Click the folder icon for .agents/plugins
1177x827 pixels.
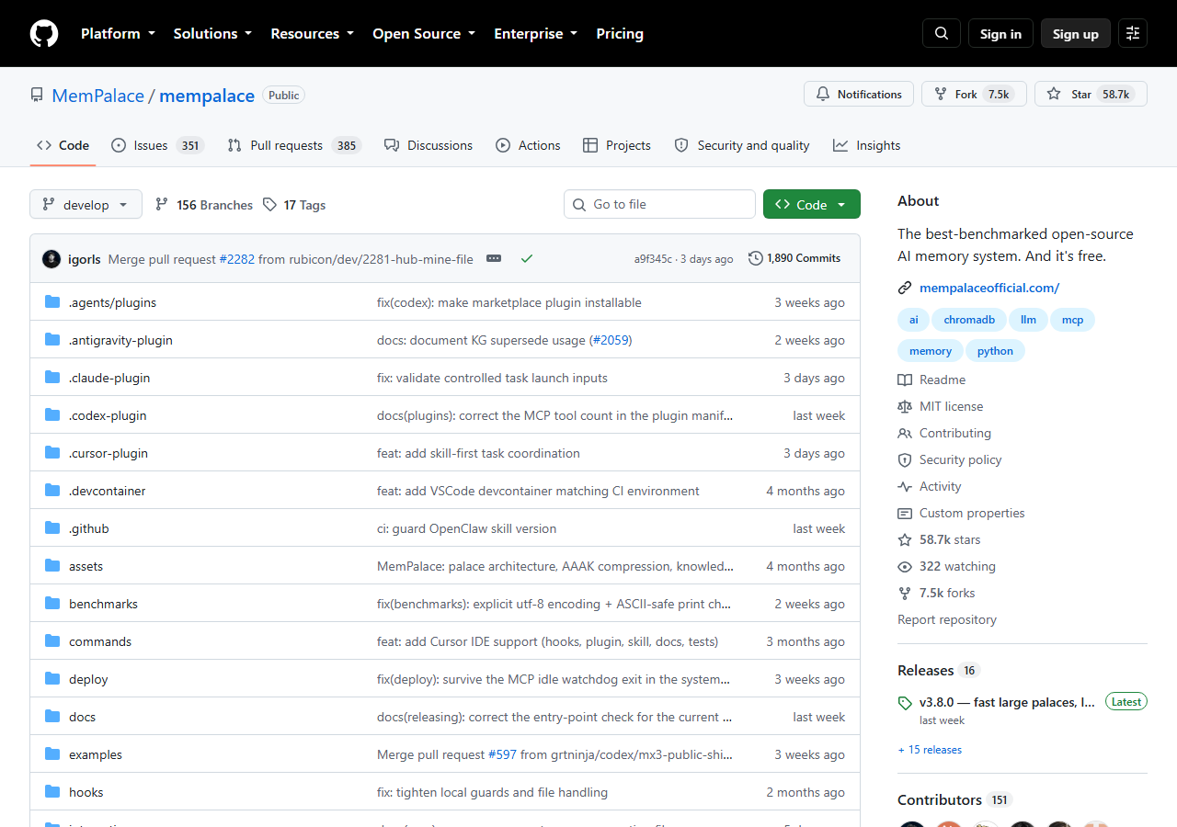pyautogui.click(x=52, y=302)
